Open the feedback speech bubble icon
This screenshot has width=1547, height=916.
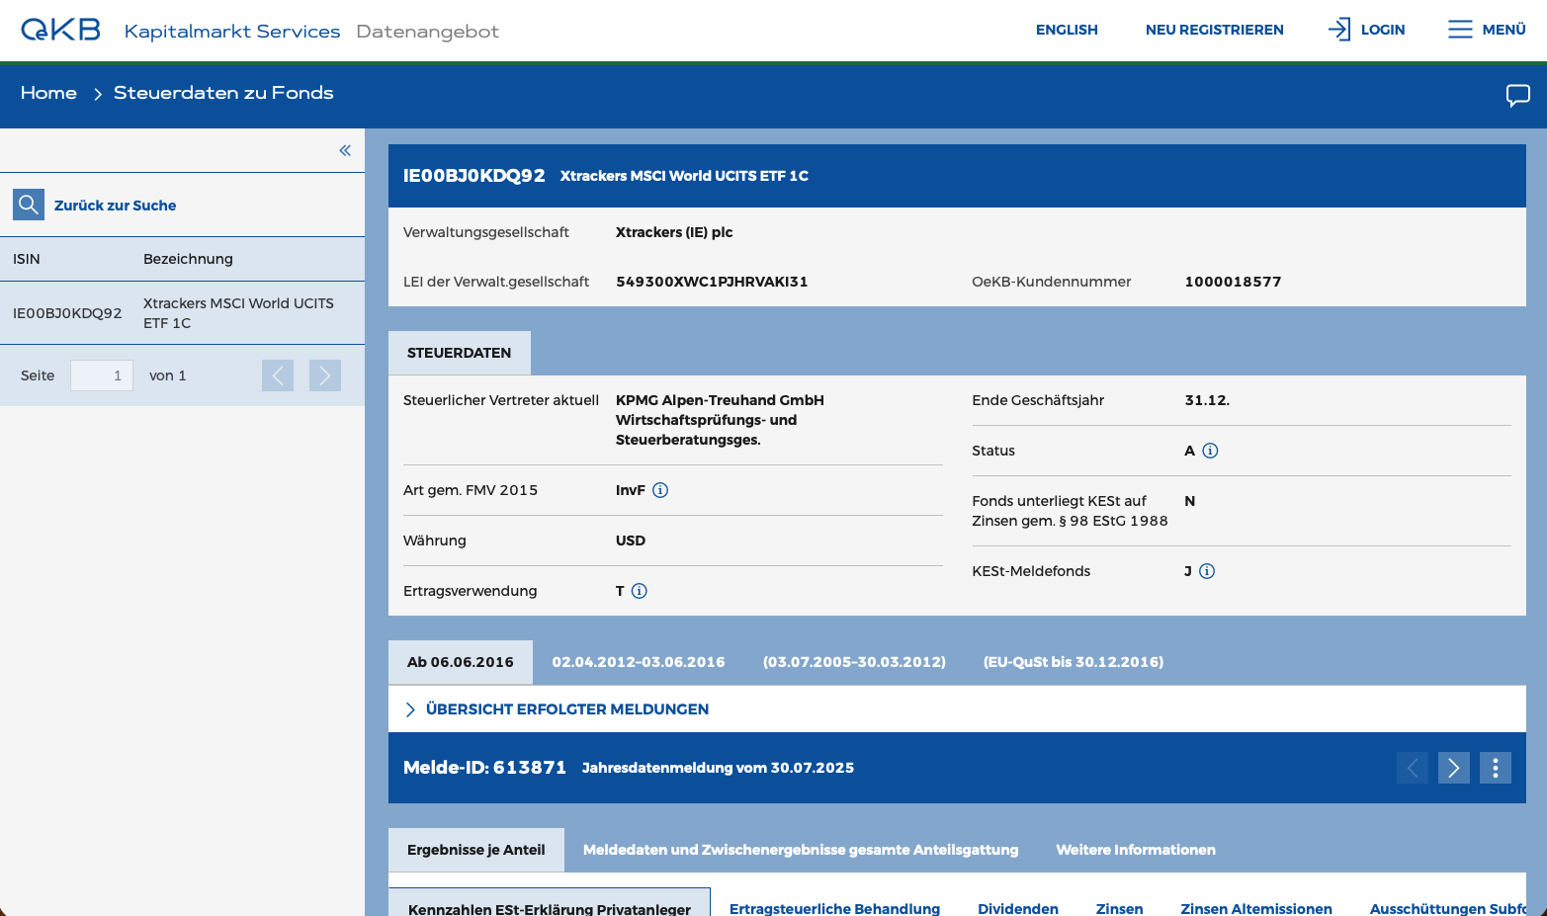click(1518, 95)
